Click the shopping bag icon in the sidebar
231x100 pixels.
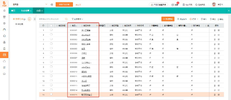[4, 29]
